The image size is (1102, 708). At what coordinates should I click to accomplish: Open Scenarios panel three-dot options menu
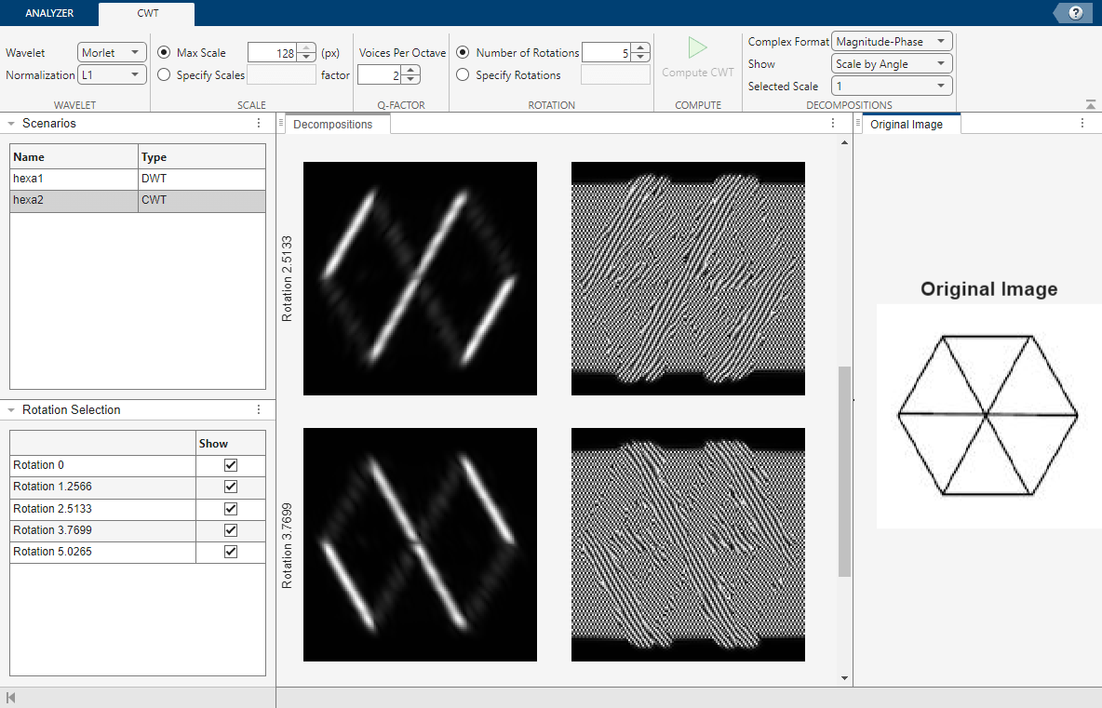(259, 123)
